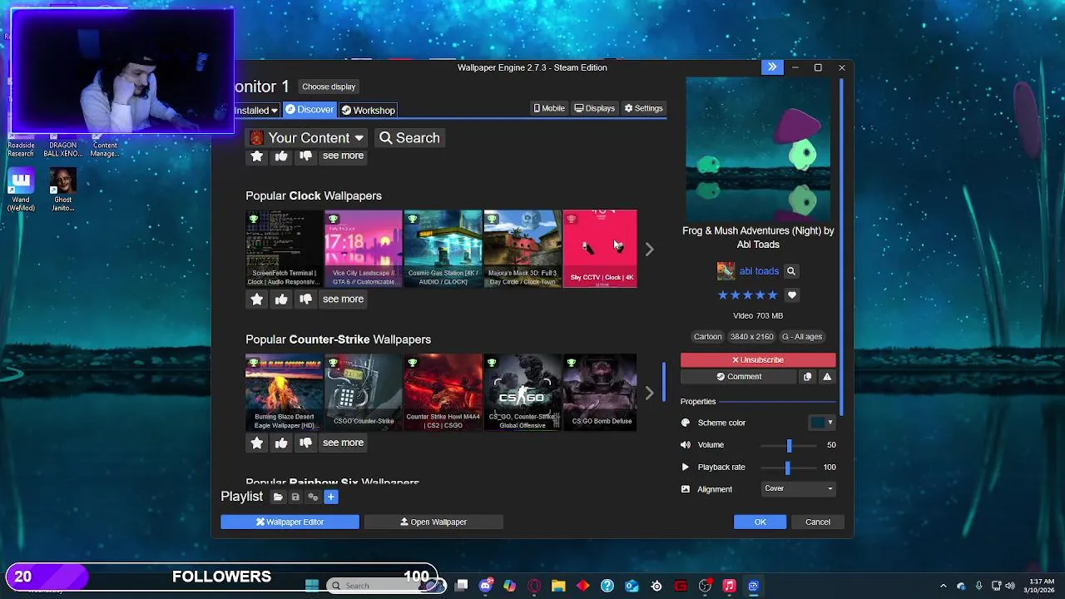Open the Playlist configure gears icon
Screen dimensions: 1065x599
(x=313, y=497)
